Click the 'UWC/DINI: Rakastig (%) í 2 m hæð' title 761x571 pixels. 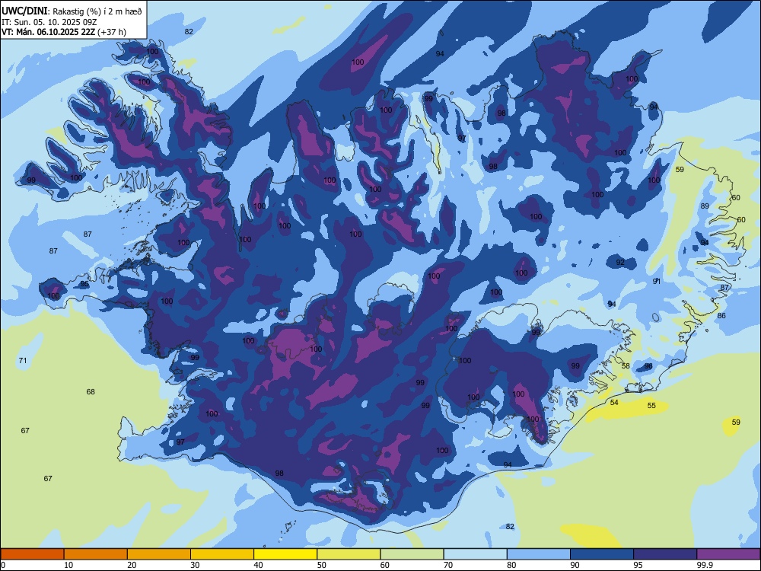click(x=72, y=11)
